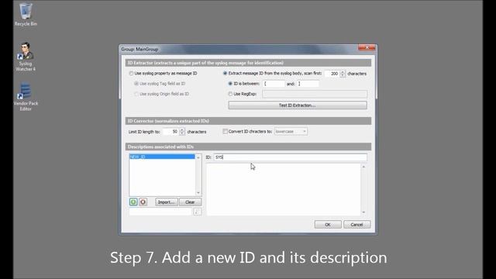Click the Import button

click(167, 202)
